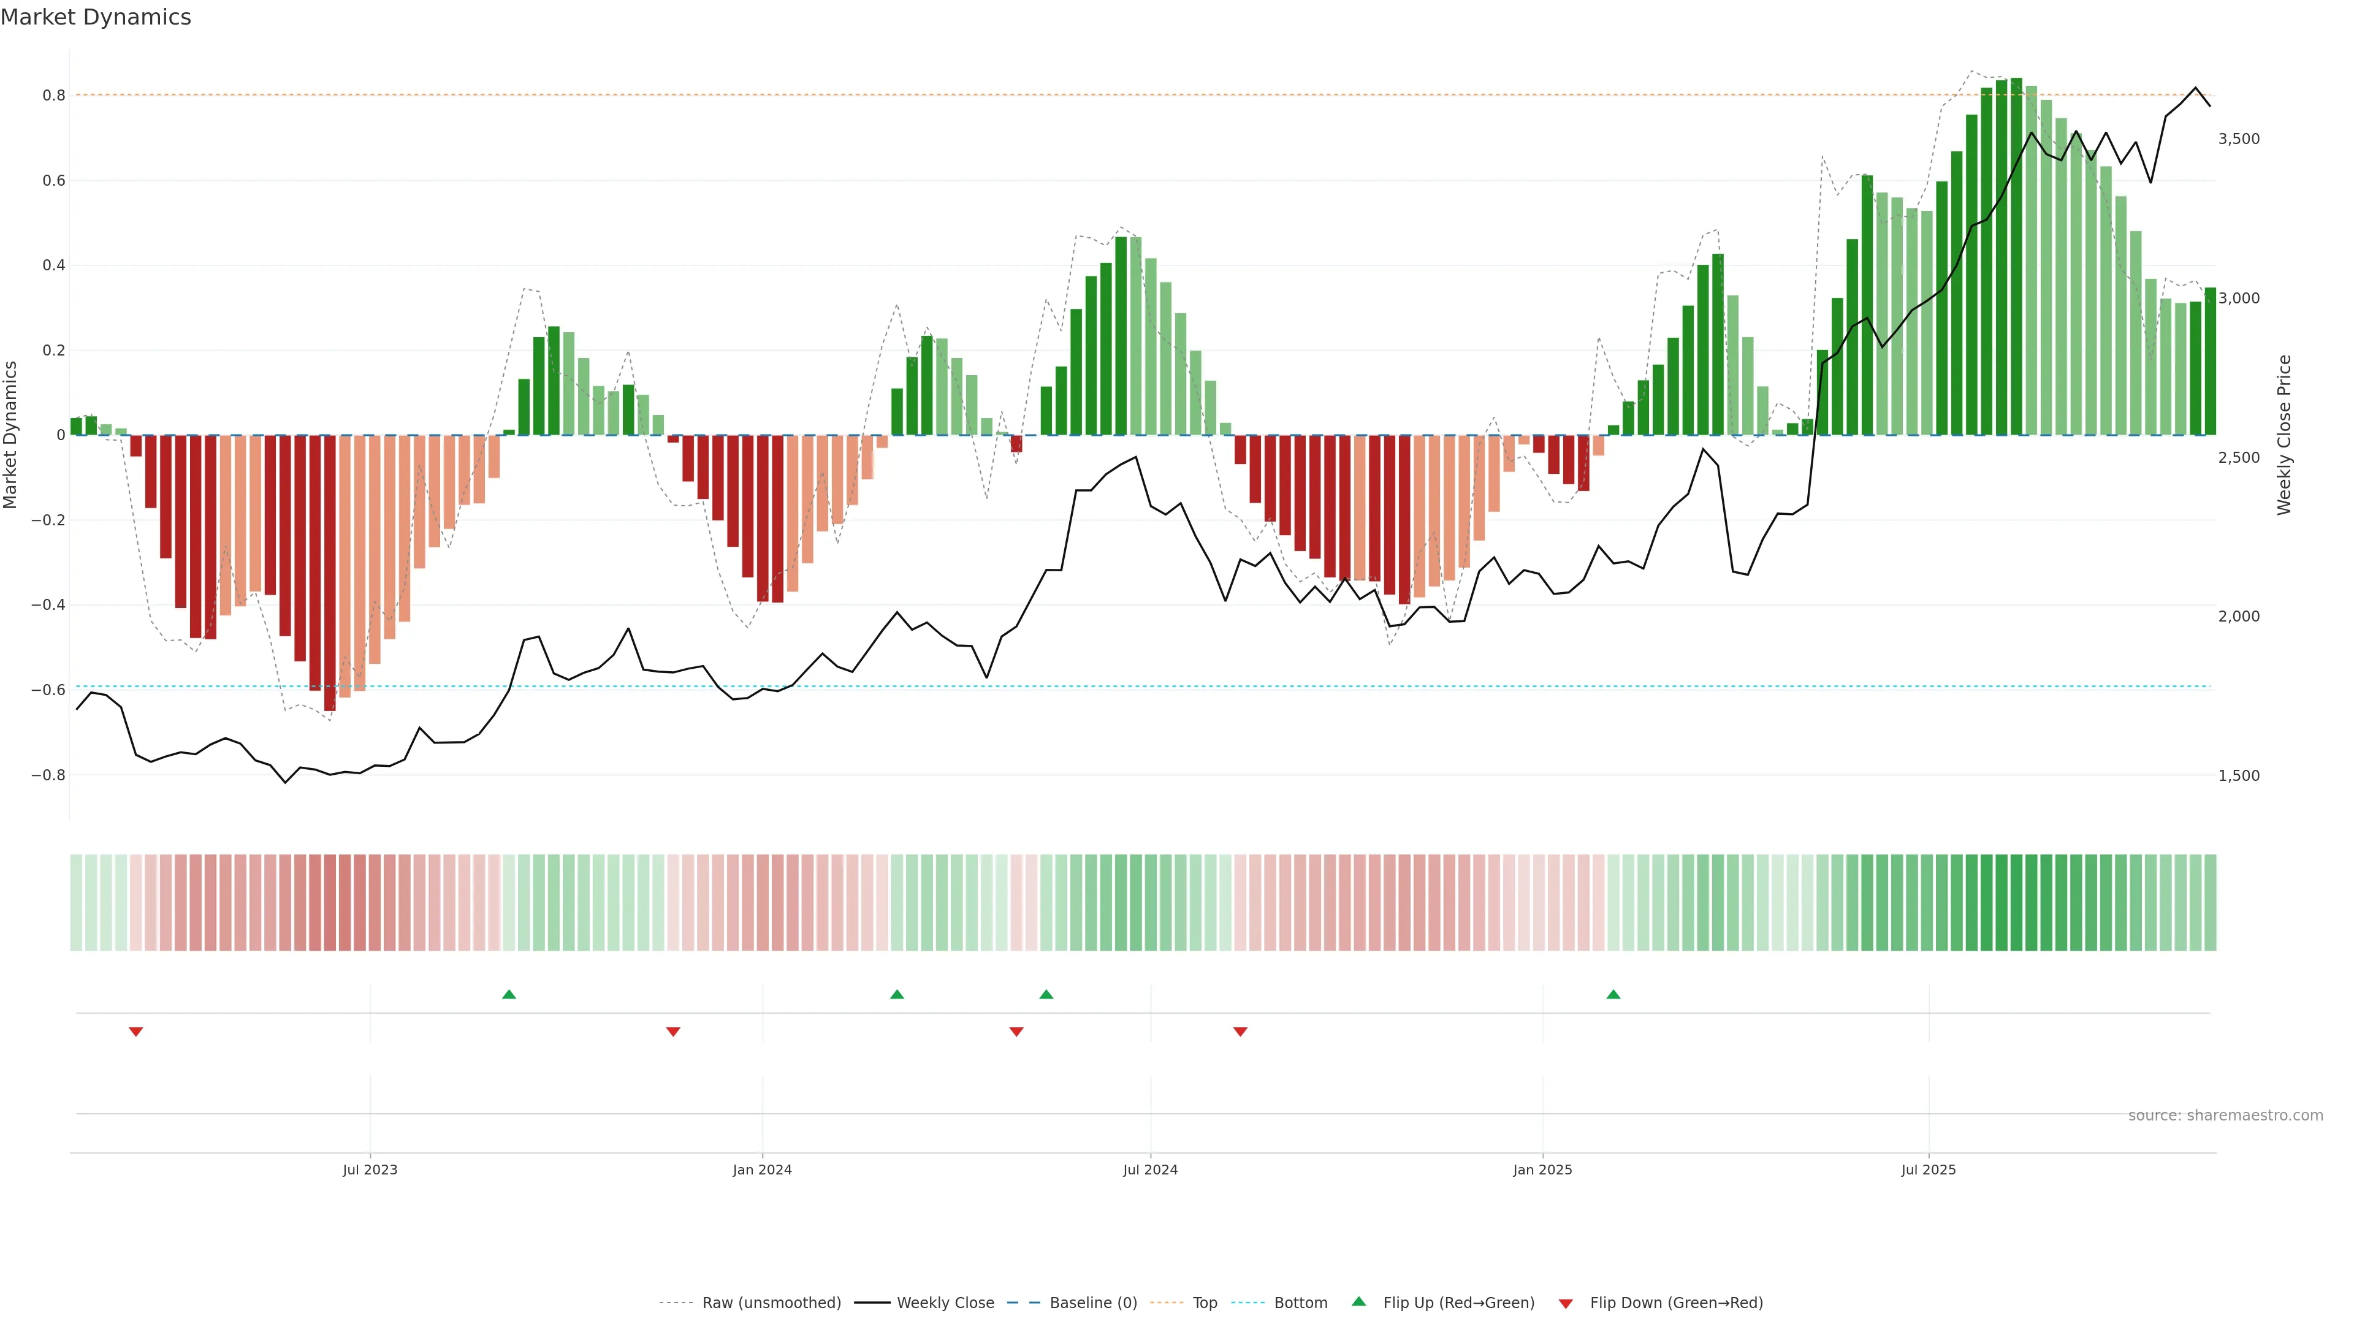Click the flip-up triangle after Jan 2025
Screen dimensions: 2354x1324
pyautogui.click(x=1613, y=994)
